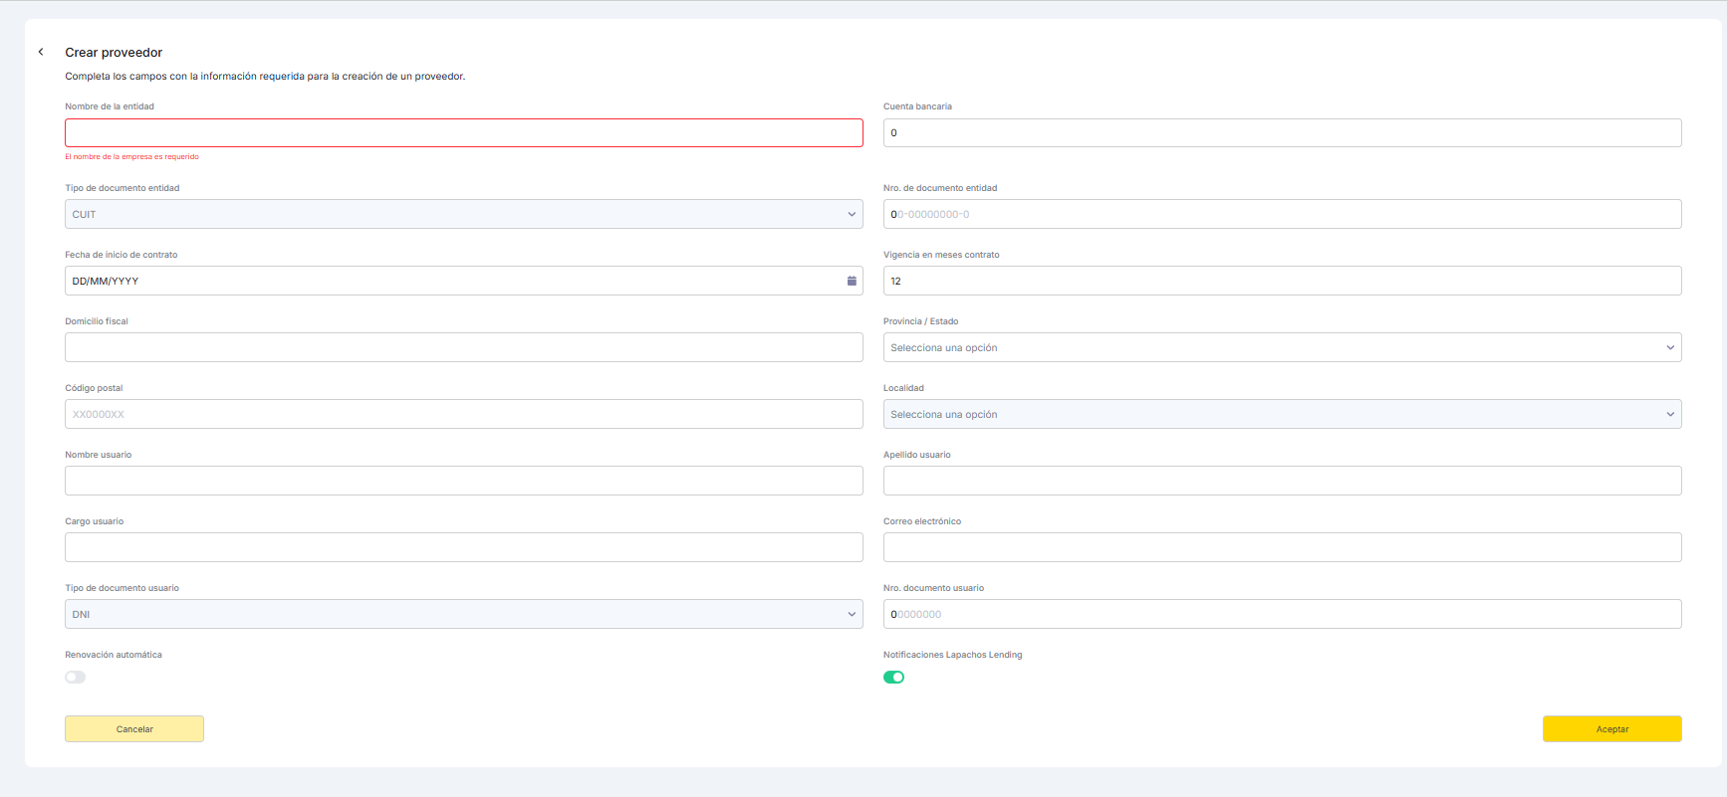The width and height of the screenshot is (1727, 797).
Task: Enable the Renovación automática switch
Action: (76, 677)
